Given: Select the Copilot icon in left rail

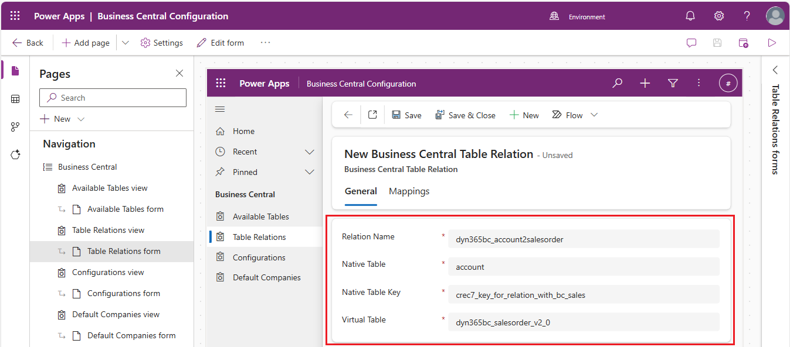Looking at the screenshot, I should click(15, 154).
